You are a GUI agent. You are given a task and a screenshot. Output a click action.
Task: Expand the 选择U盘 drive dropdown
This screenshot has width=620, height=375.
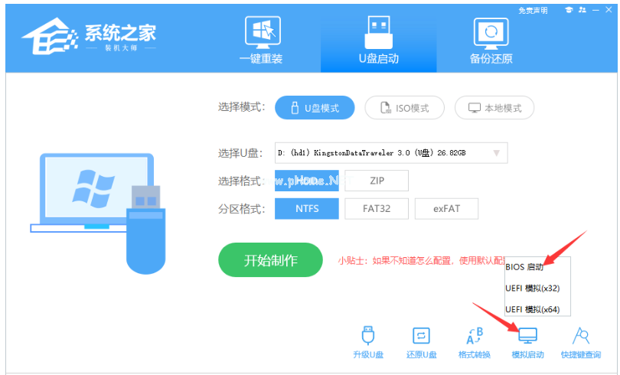pyautogui.click(x=496, y=153)
